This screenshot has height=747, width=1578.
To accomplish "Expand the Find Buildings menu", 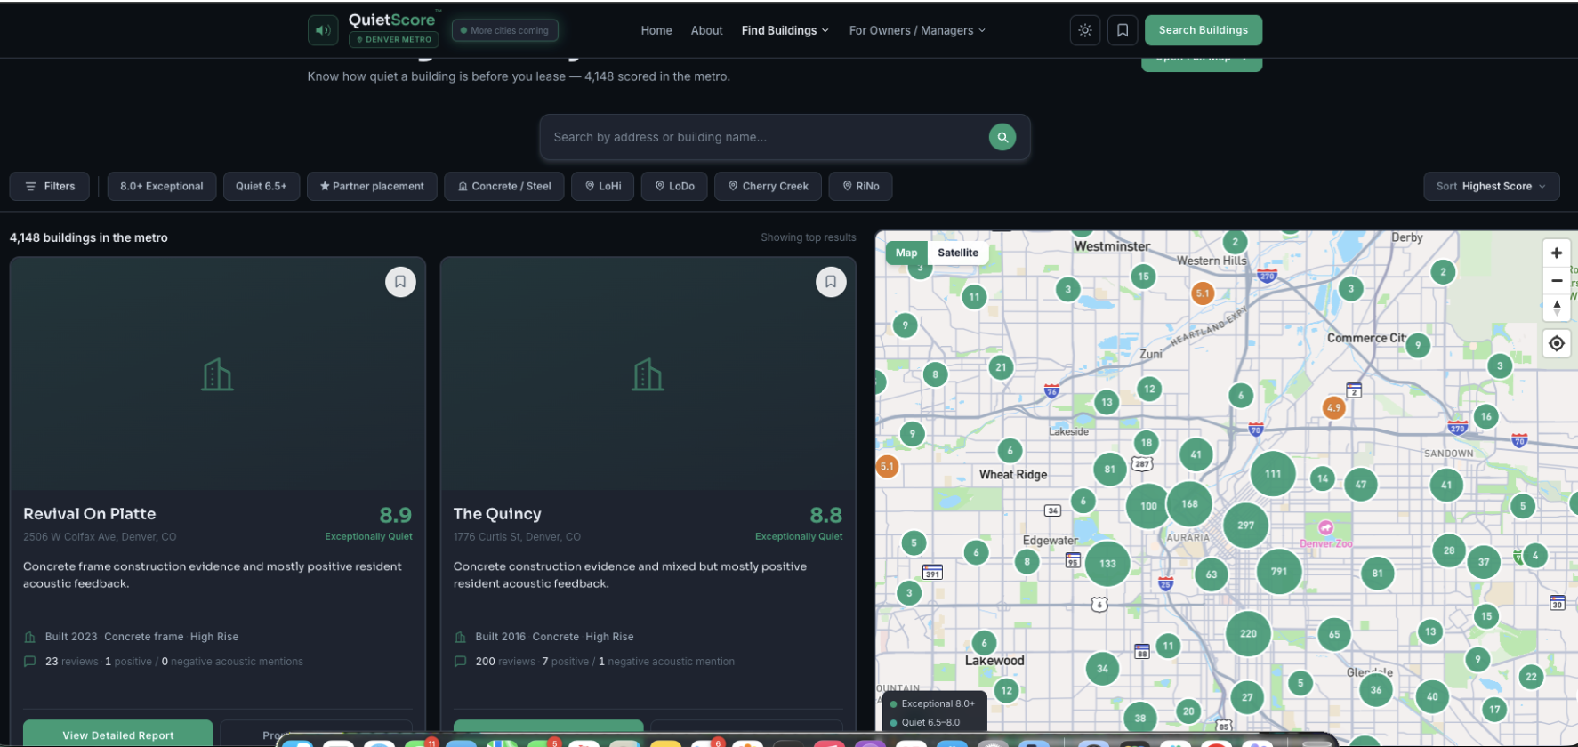I will click(785, 30).
